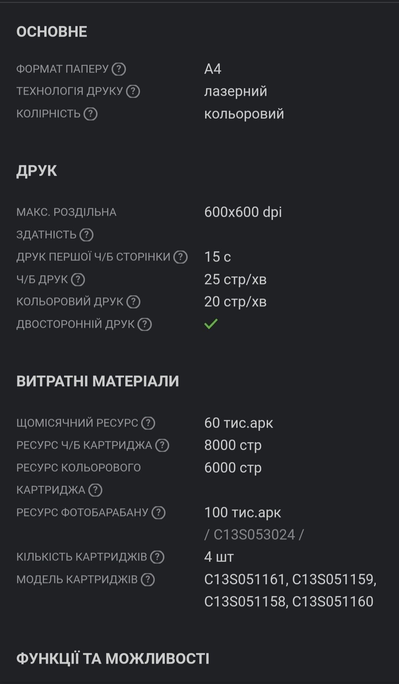The width and height of the screenshot is (399, 684).
Task: Click help icon beside ТЕХНОЛОГІЯ ДРУКУ
Action: click(x=133, y=91)
